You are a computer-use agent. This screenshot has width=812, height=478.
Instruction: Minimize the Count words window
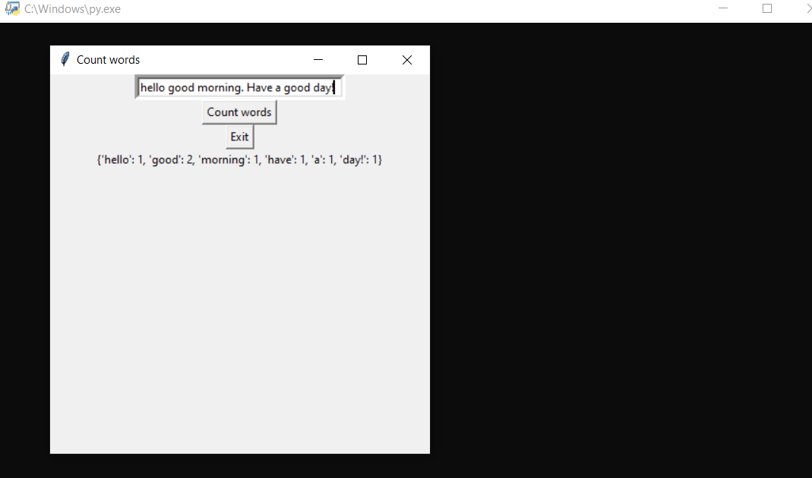[318, 59]
